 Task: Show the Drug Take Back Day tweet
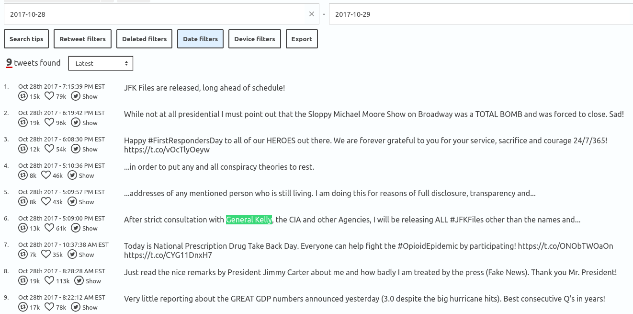pos(87,255)
